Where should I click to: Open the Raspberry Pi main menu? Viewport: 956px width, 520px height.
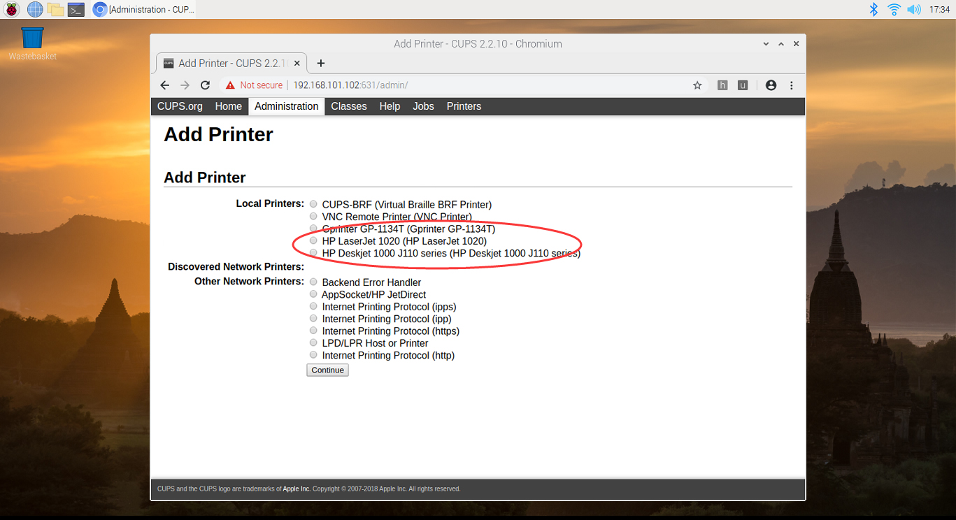(12, 9)
